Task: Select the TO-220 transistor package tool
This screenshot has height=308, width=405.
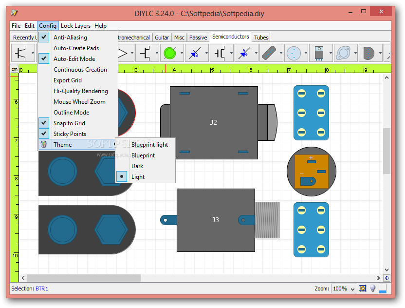Action: pos(318,53)
